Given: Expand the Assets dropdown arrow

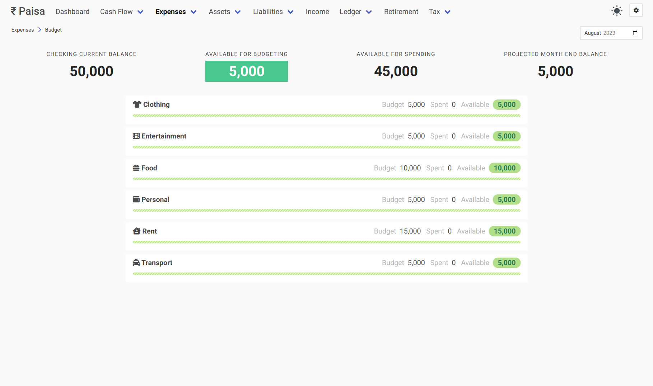Looking at the screenshot, I should [238, 12].
